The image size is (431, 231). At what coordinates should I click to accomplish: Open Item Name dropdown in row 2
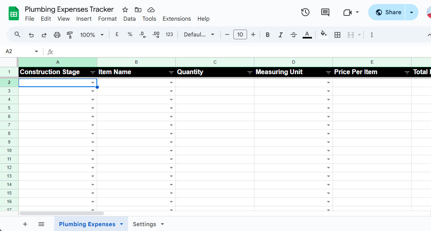[171, 83]
